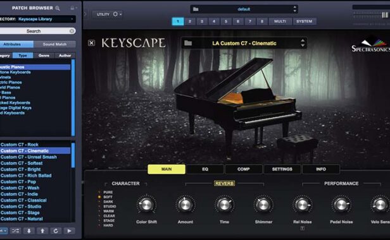Viewport: 390px width, 240px height.
Task: Select the Author attribute column
Action: [65, 56]
